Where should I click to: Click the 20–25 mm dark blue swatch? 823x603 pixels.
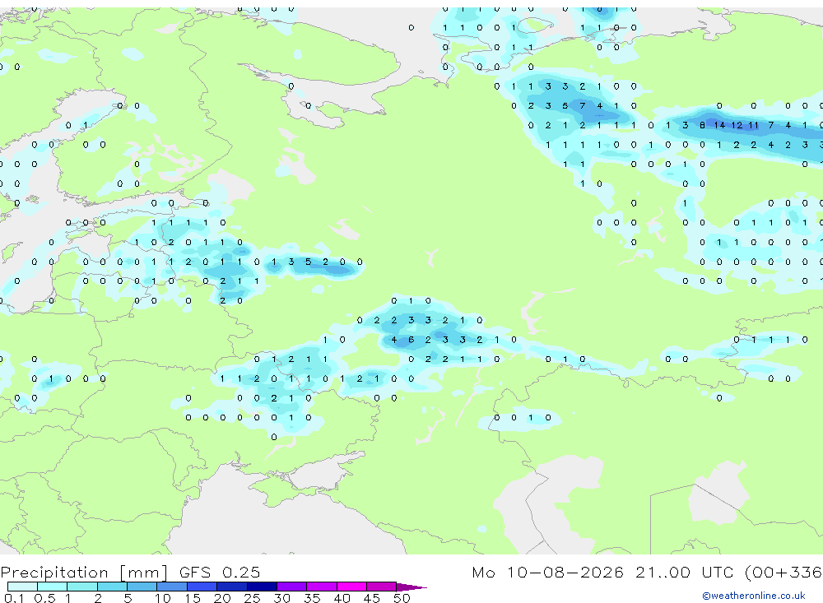coord(232,587)
